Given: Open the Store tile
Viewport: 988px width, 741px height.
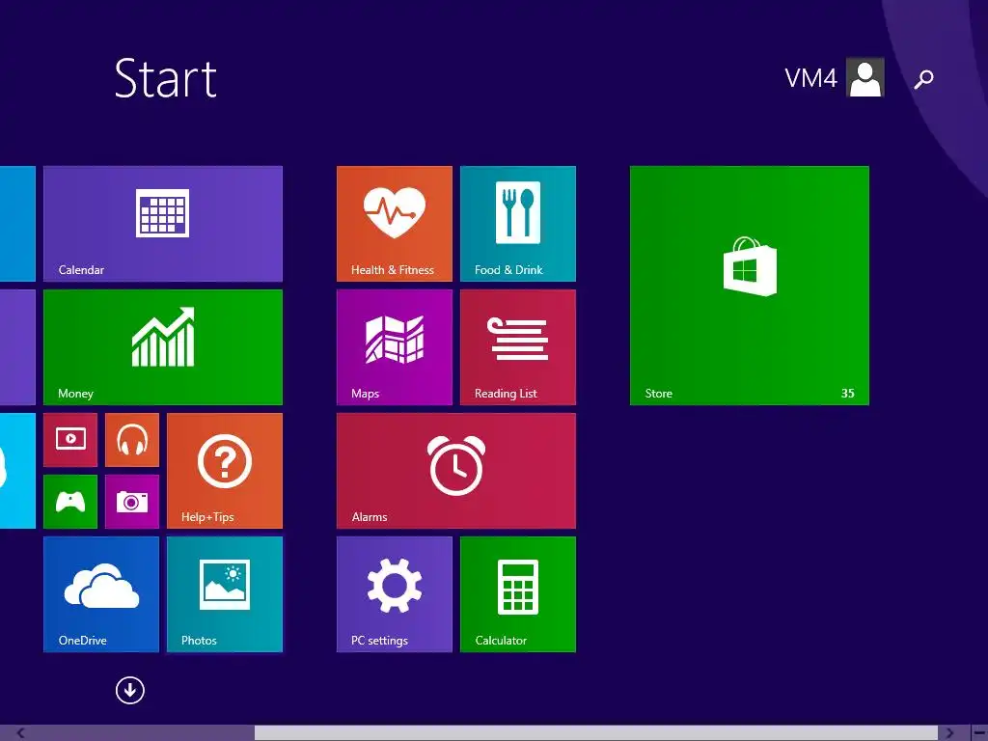Looking at the screenshot, I should pyautogui.click(x=750, y=286).
